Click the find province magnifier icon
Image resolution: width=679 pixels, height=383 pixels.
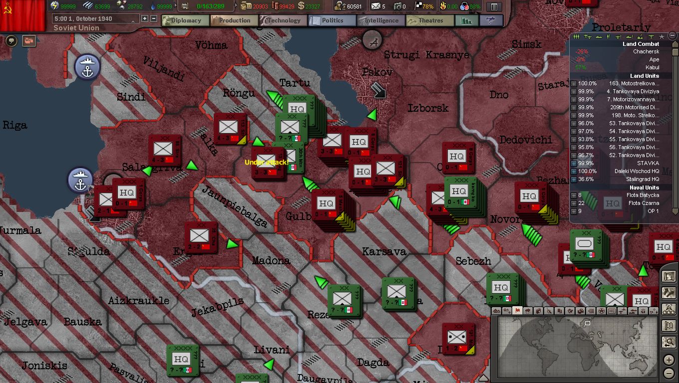point(669,342)
